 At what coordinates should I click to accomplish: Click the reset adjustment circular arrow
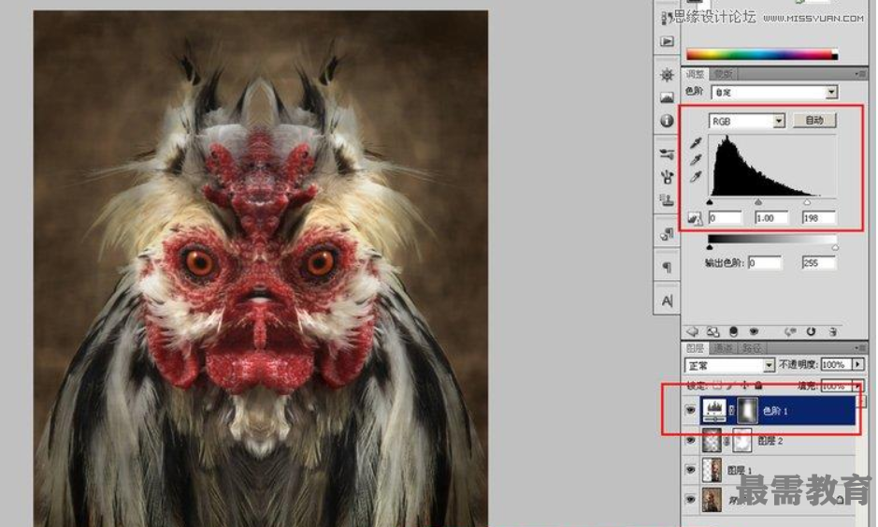click(811, 331)
